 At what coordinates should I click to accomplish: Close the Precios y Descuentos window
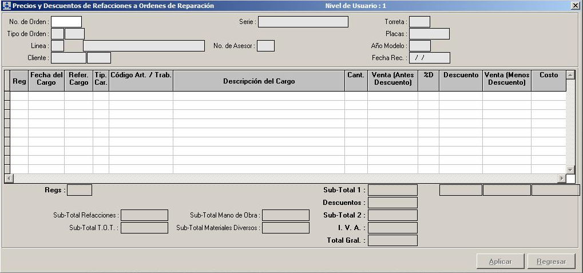pyautogui.click(x=575, y=6)
